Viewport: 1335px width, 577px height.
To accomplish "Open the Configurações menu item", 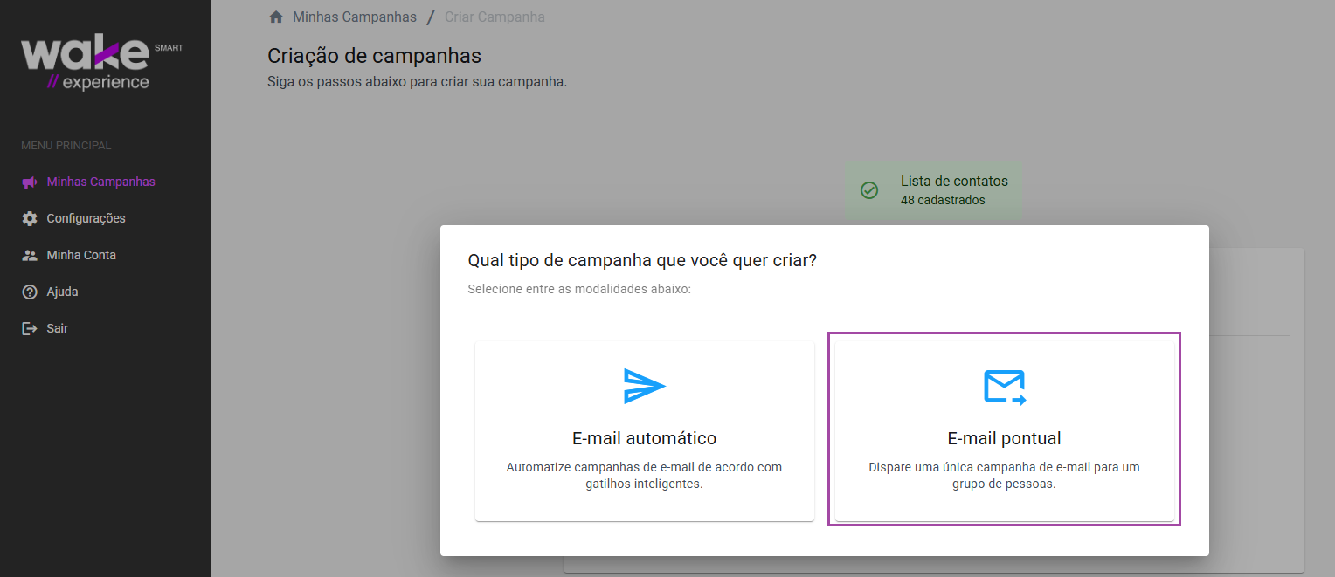I will click(86, 218).
